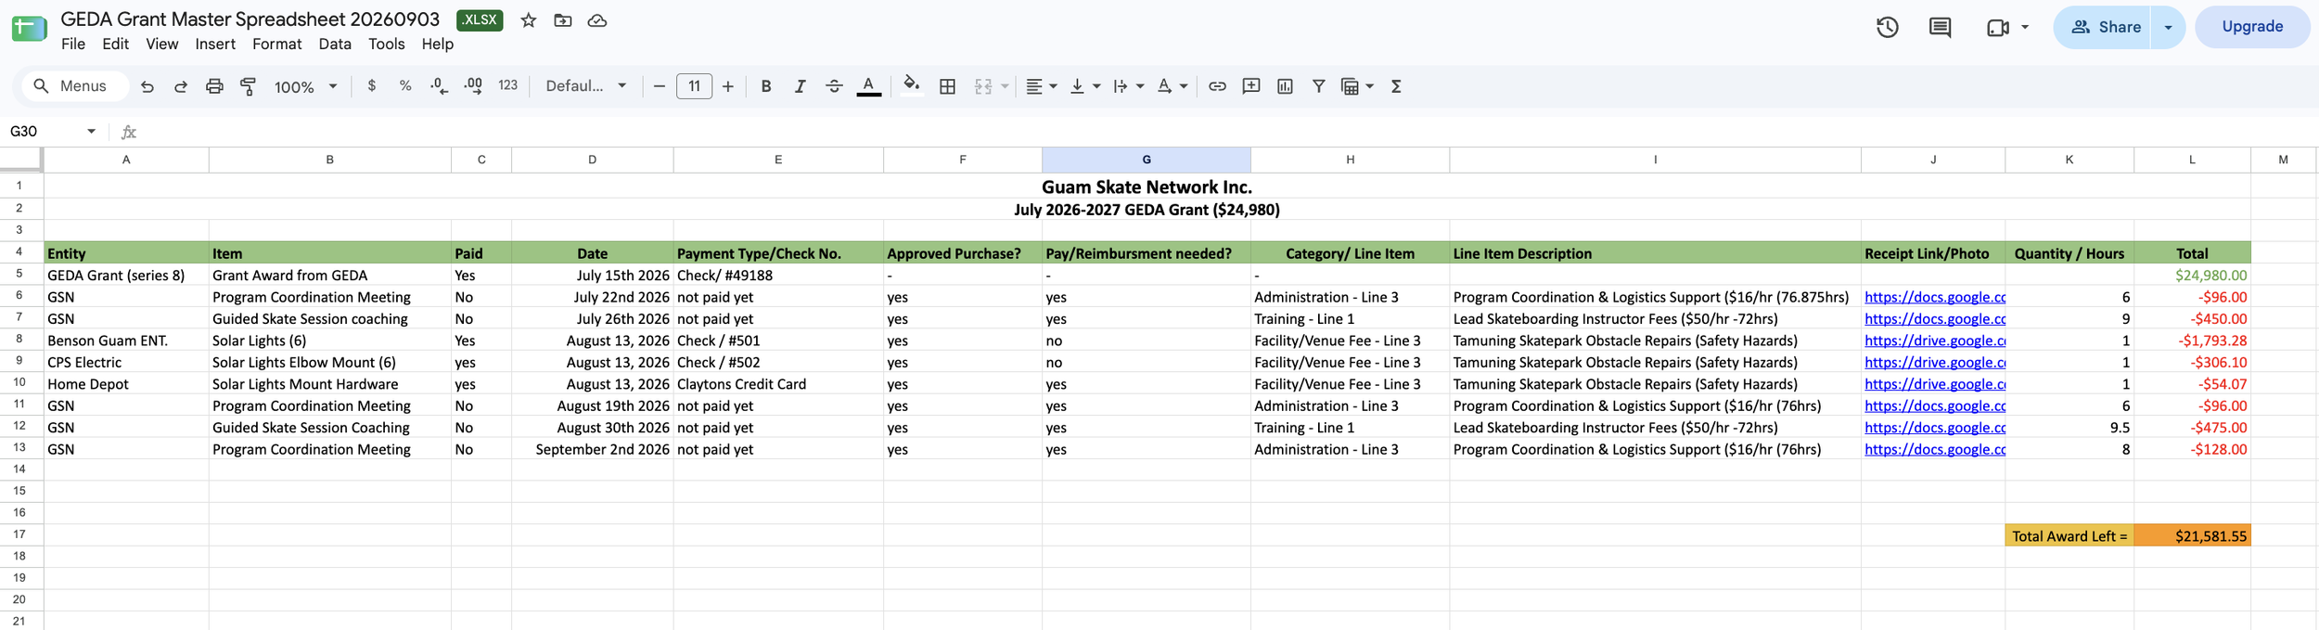The width and height of the screenshot is (2319, 630).
Task: Toggle italic formatting
Action: pyautogui.click(x=800, y=86)
